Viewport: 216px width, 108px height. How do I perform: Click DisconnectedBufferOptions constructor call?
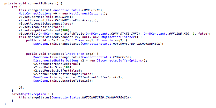(x=119, y=60)
